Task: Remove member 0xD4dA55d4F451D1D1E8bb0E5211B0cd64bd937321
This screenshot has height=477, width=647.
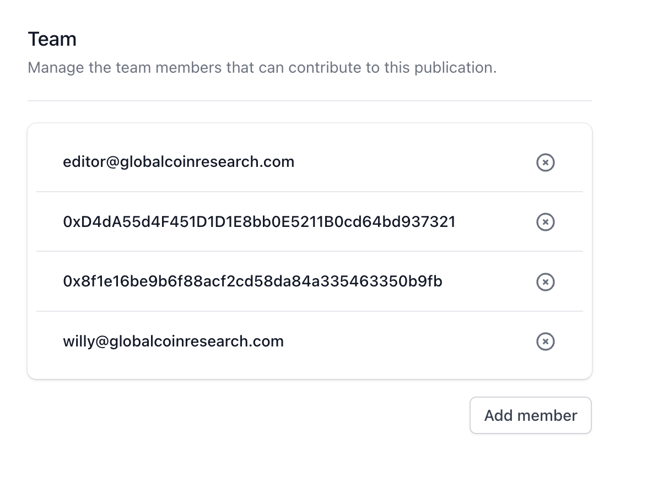Action: pos(545,222)
